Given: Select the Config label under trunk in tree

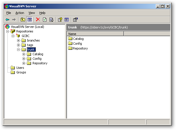Looking at the screenshot, I should [x=37, y=59].
